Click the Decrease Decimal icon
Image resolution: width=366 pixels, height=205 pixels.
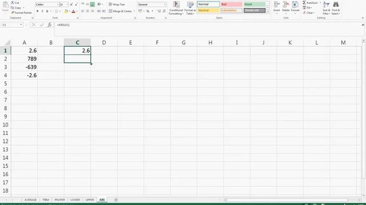point(164,11)
